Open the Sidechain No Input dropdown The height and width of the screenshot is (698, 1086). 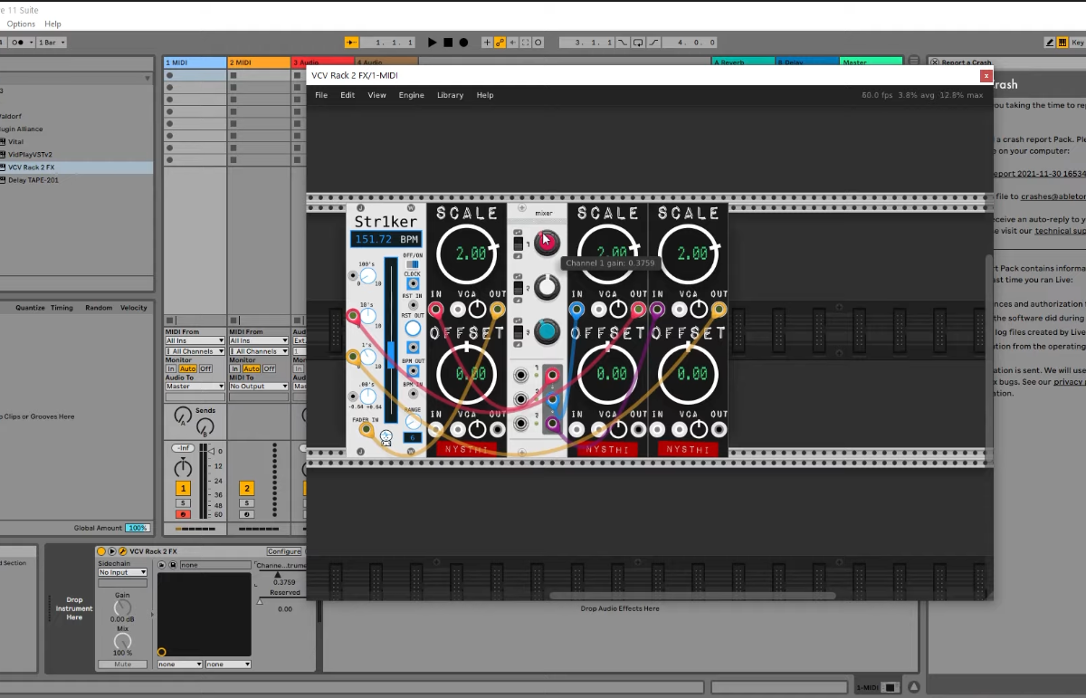click(x=122, y=572)
